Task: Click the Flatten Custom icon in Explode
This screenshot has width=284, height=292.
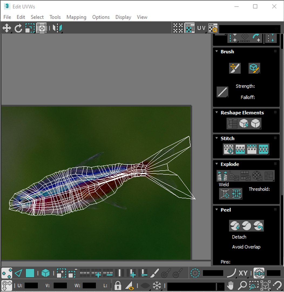Action: coord(269,176)
